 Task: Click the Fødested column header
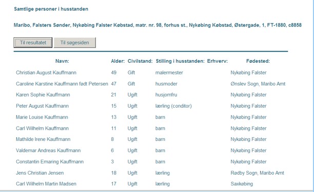point(258,61)
